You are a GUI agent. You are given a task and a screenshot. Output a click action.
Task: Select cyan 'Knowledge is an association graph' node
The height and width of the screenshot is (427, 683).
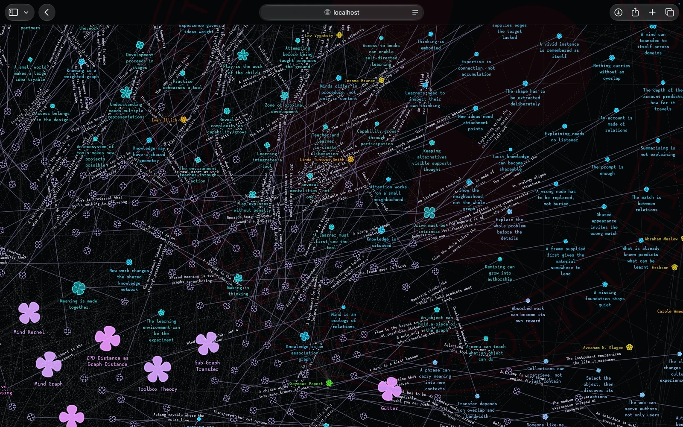[304, 336]
